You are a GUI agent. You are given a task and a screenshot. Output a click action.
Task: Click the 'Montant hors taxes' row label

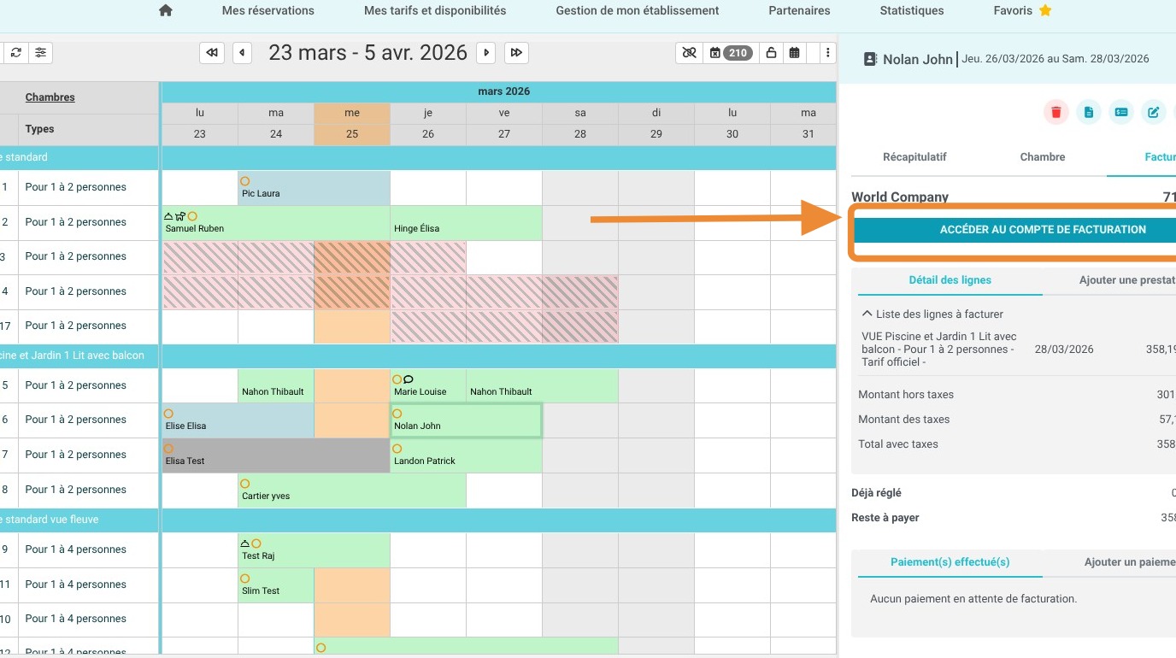906,395
